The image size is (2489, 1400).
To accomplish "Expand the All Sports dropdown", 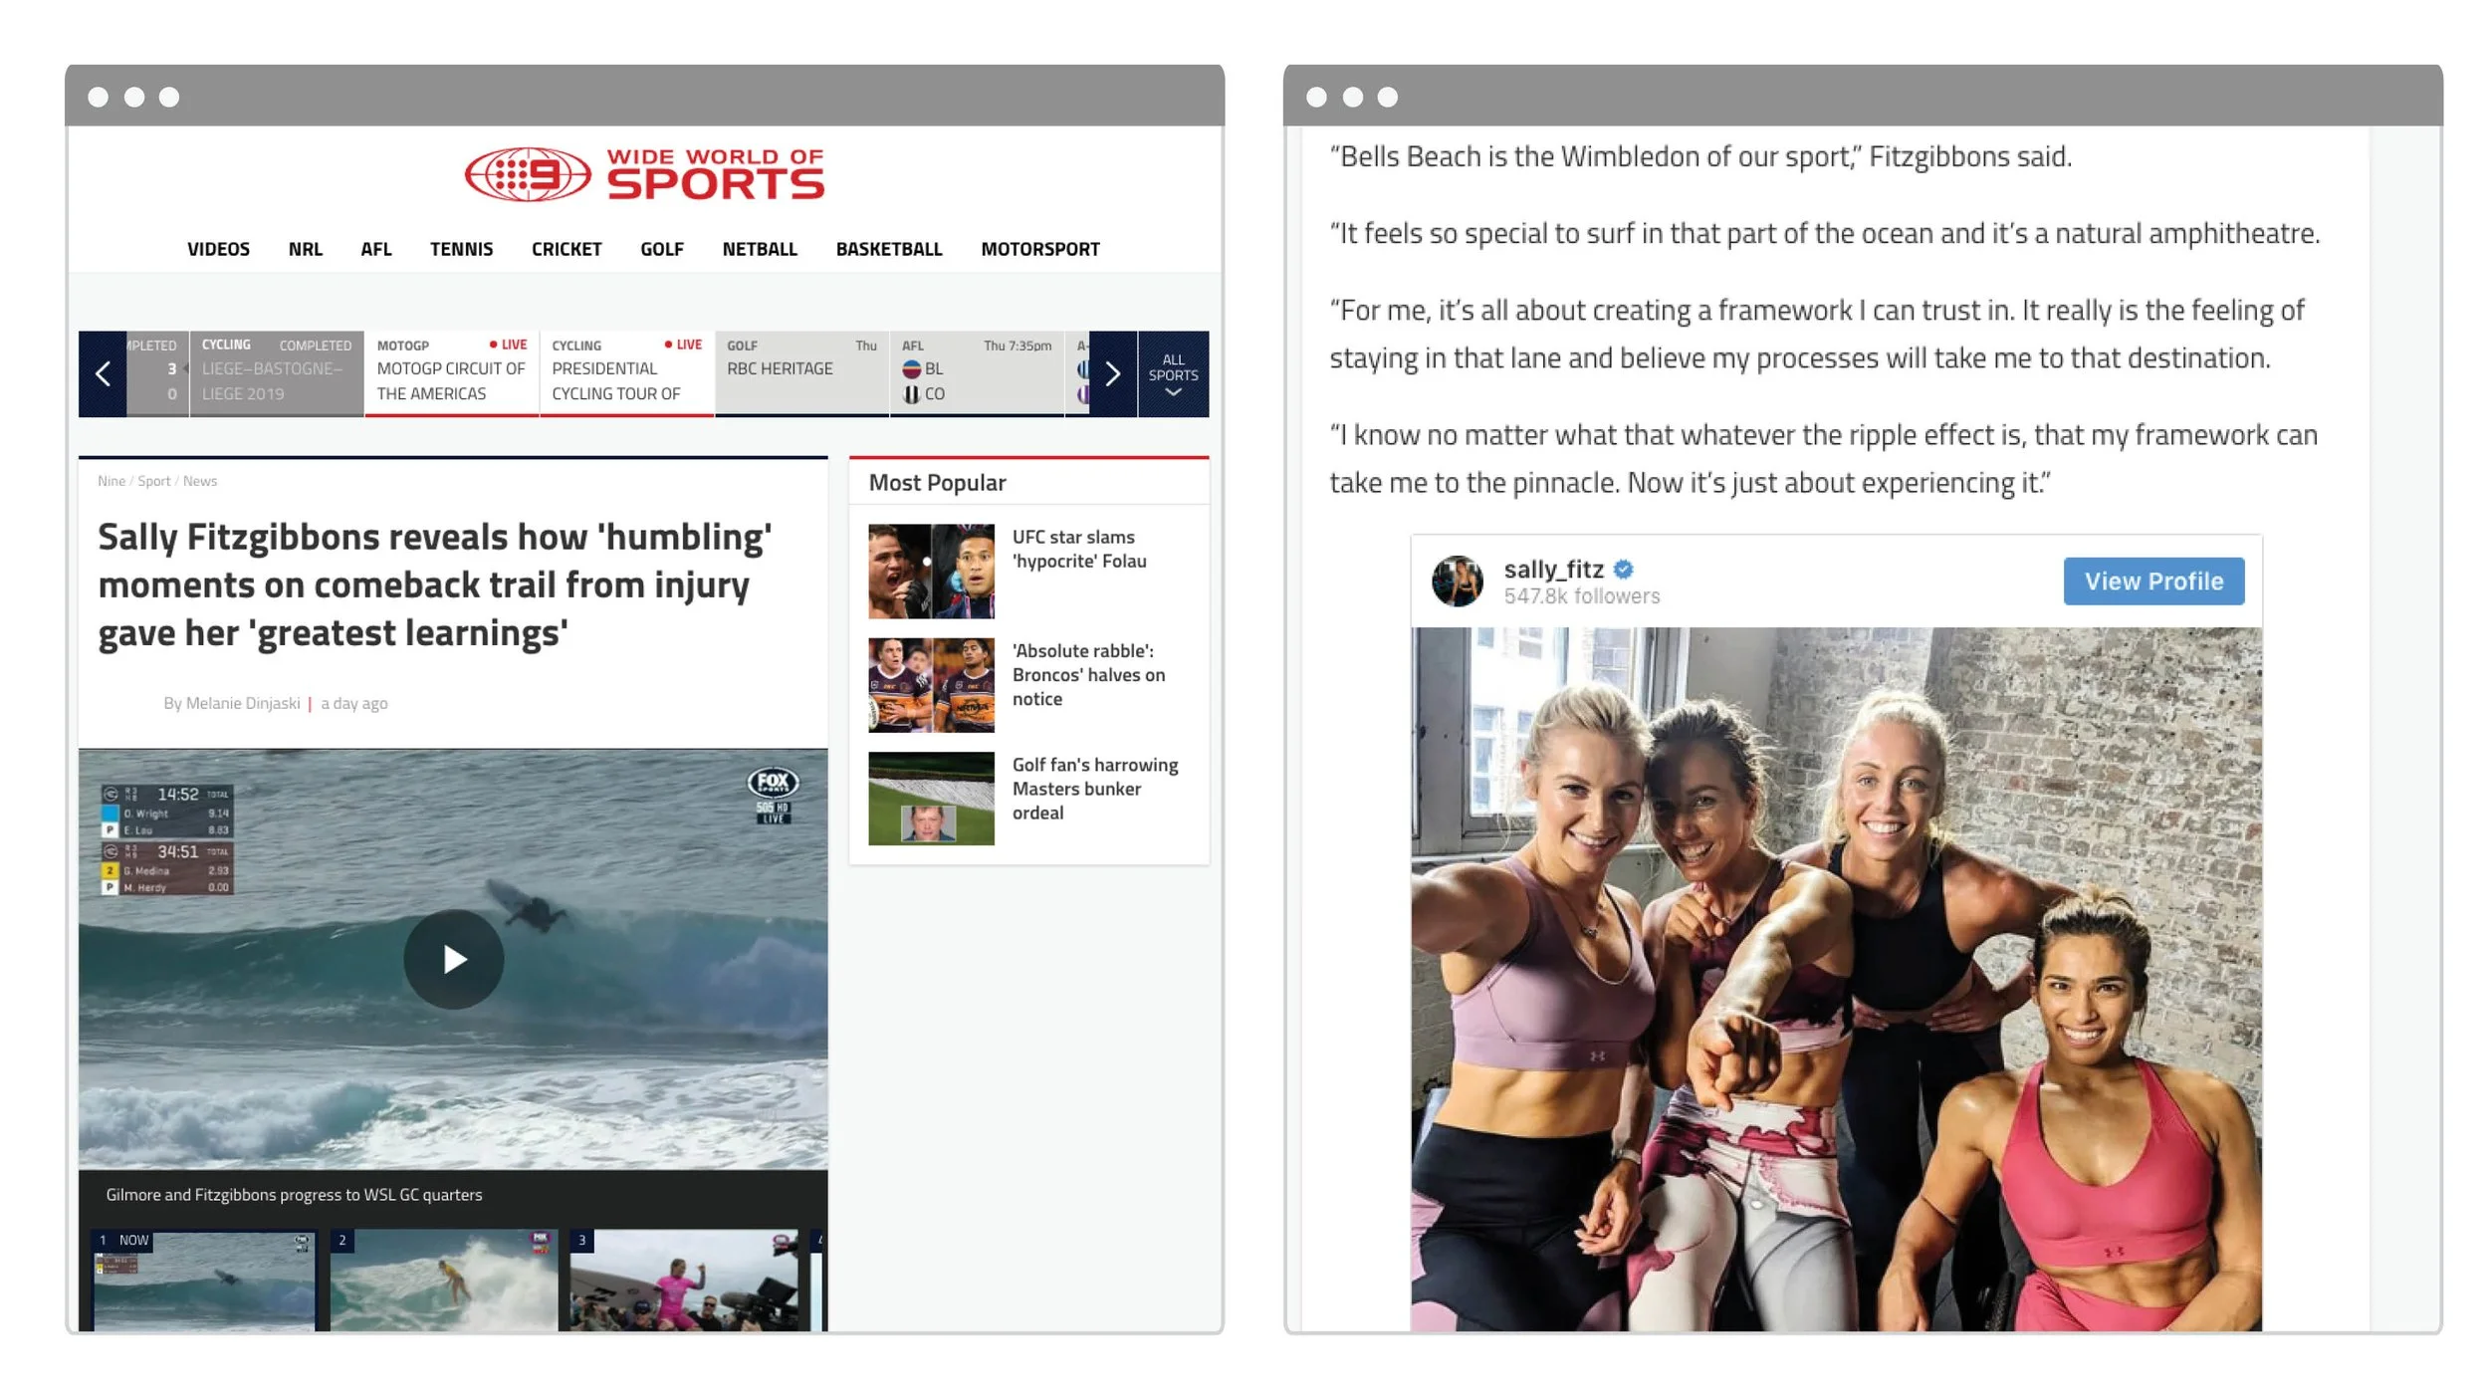I will (x=1173, y=373).
